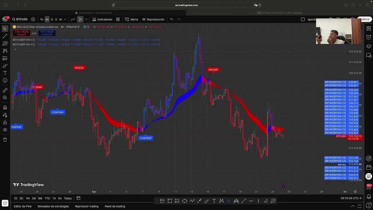Image resolution: width=373 pixels, height=210 pixels.
Task: Click the red VENDER price button
Action: pos(21,33)
